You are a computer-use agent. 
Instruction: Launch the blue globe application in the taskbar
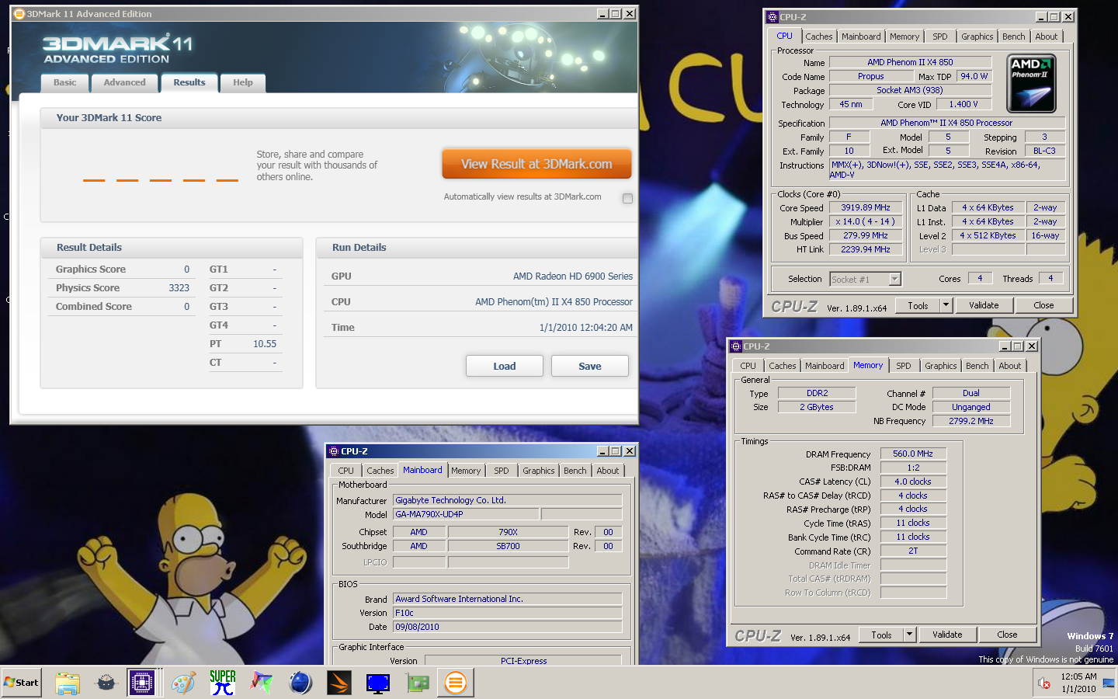pyautogui.click(x=300, y=683)
